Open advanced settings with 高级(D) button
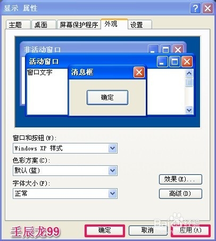The width and height of the screenshot is (216, 241). coord(180,194)
